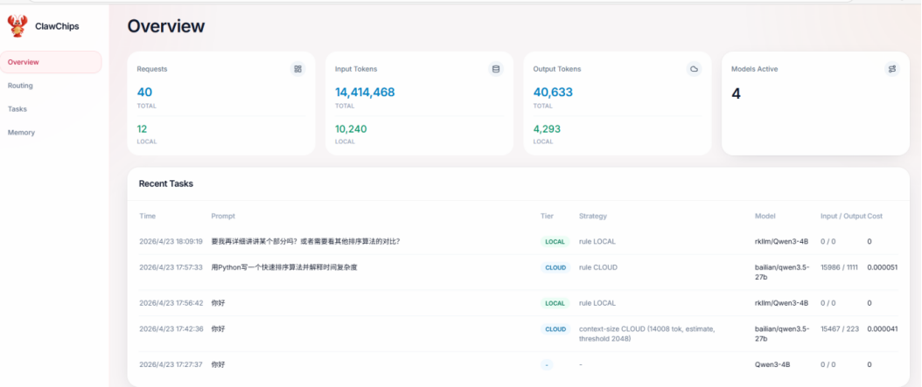Screen dimensions: 922x387
Task: Click the Qwen3-4B model in 17:27:37 row
Action: [x=772, y=364]
